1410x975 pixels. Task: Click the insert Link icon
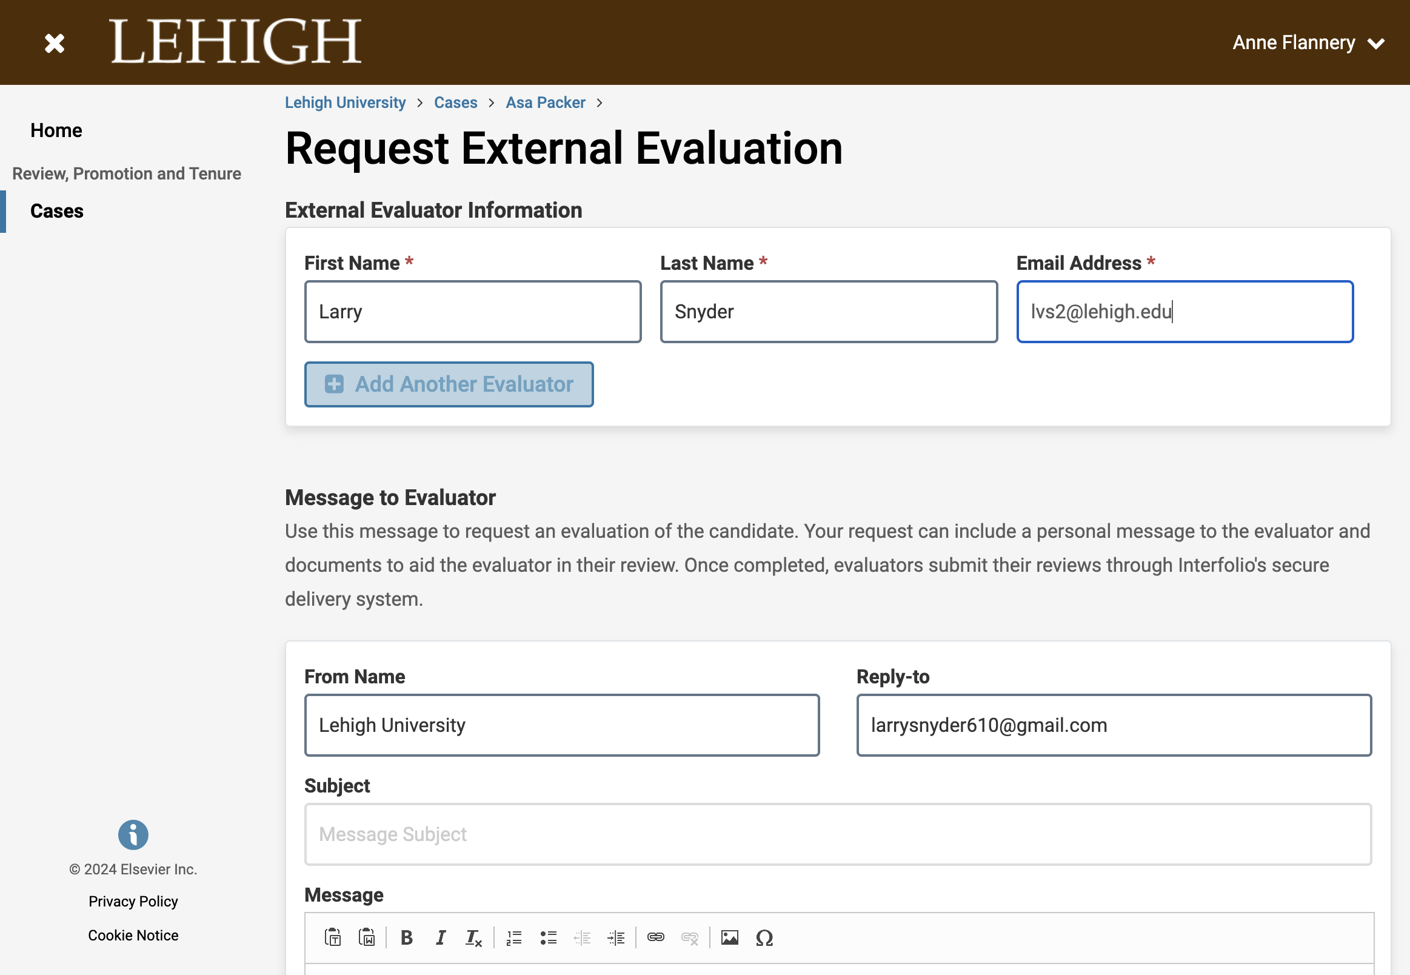point(656,937)
